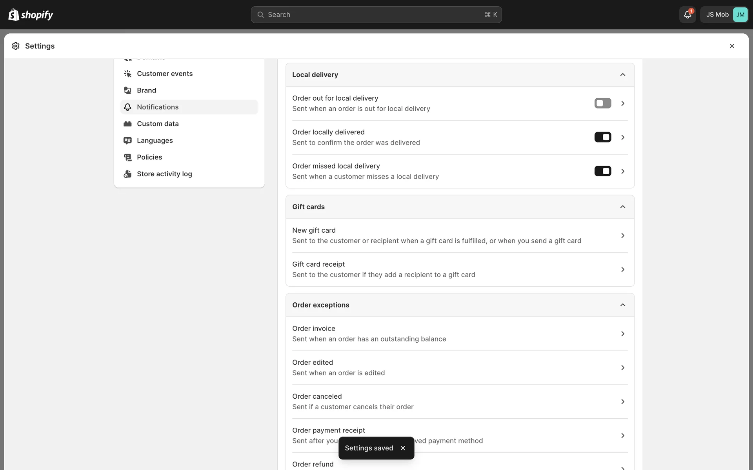753x470 pixels.
Task: Click the Customer events sidebar icon
Action: click(x=127, y=74)
